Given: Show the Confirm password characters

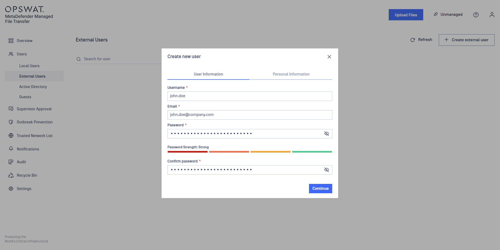Looking at the screenshot, I should point(327,170).
